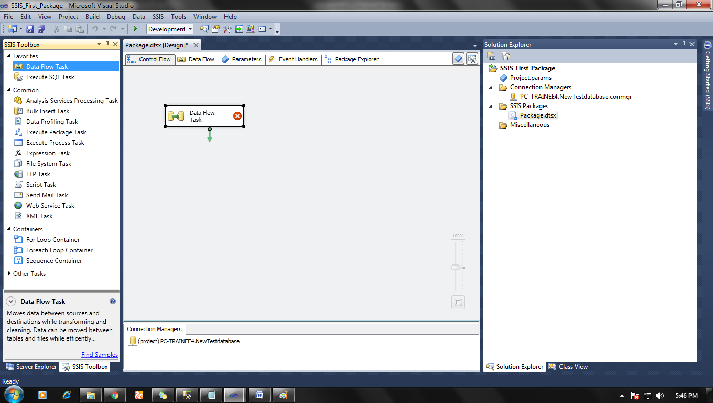Switch to the Parameters tab
Viewport: 713px width, 403px height.
[x=241, y=59]
